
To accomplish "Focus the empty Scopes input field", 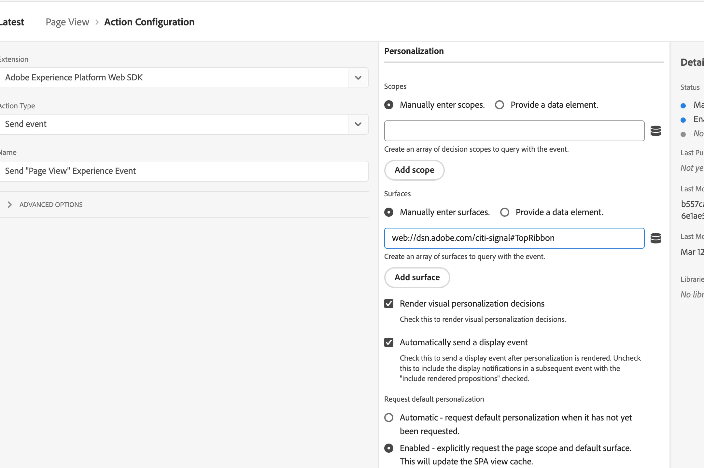I will coord(514,131).
